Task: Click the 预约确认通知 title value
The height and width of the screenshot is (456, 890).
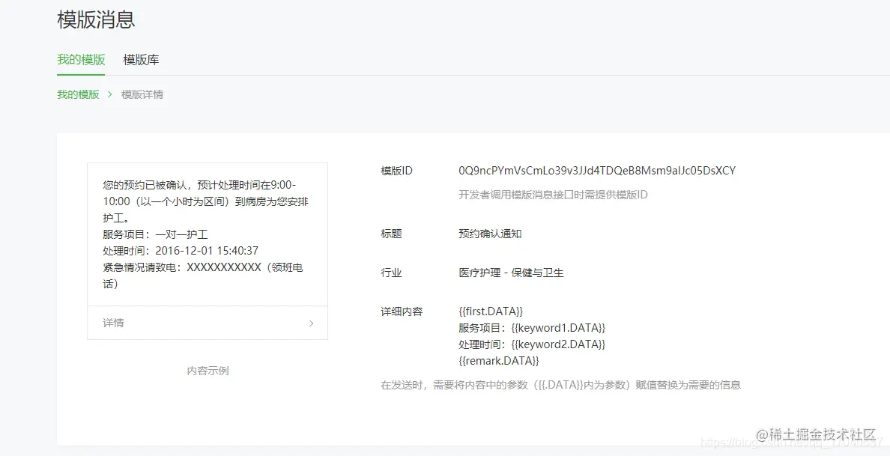Action: [x=489, y=233]
